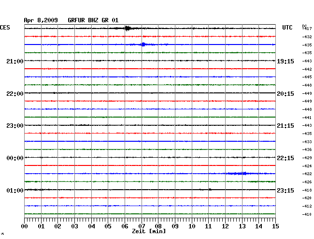
Task: Click the "00" minute axis label
Action: pos(25,226)
